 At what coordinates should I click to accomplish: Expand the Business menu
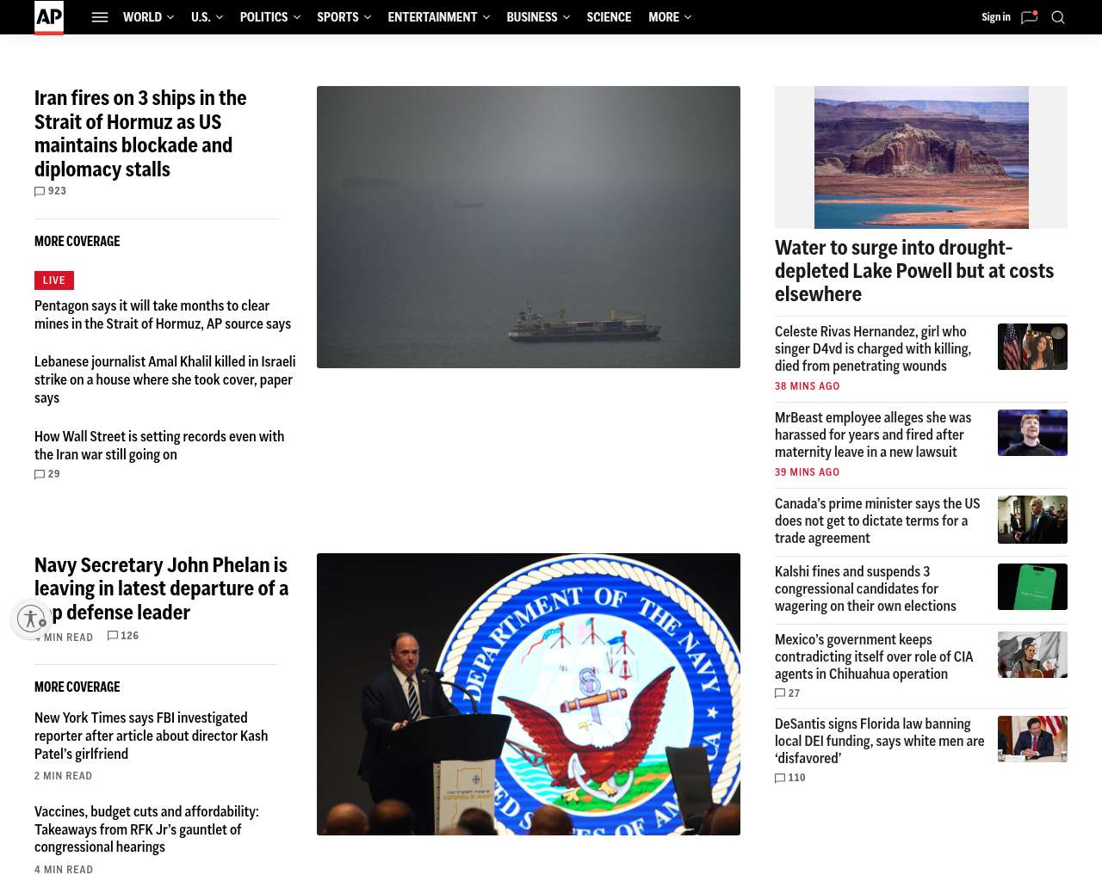pos(538,17)
